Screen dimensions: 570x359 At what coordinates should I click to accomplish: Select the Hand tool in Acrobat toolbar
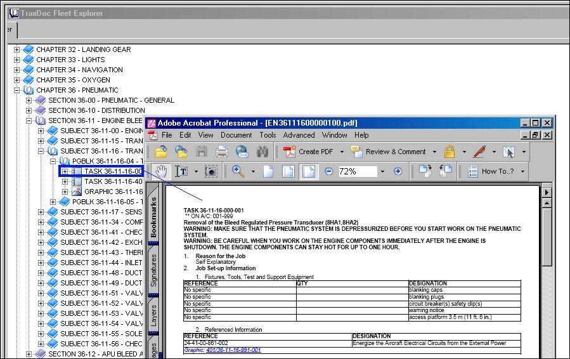[160, 171]
